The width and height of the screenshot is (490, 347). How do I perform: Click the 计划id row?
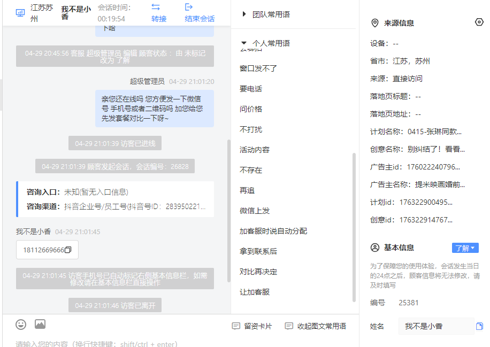pyautogui.click(x=411, y=202)
